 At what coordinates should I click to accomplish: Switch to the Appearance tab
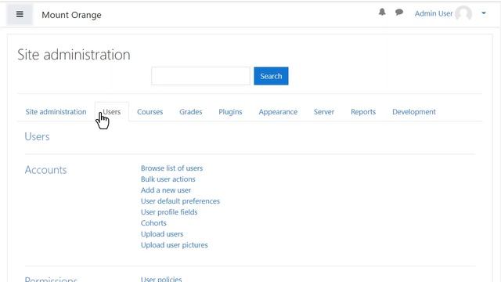278,111
